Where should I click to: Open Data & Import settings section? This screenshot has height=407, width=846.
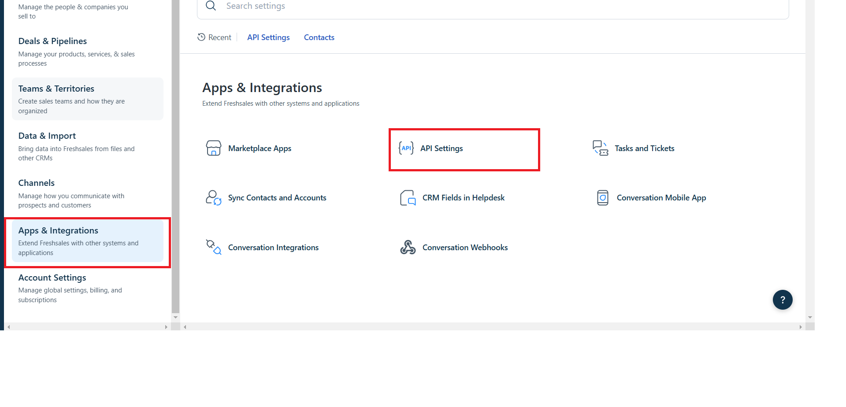point(47,136)
